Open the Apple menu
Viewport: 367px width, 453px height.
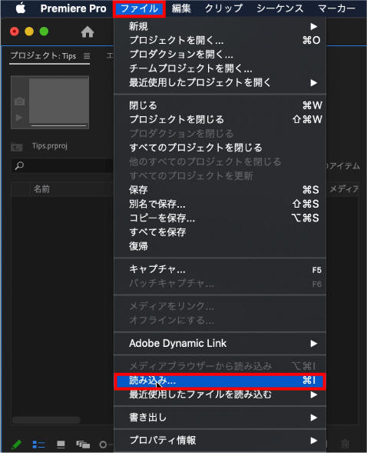pyautogui.click(x=20, y=8)
